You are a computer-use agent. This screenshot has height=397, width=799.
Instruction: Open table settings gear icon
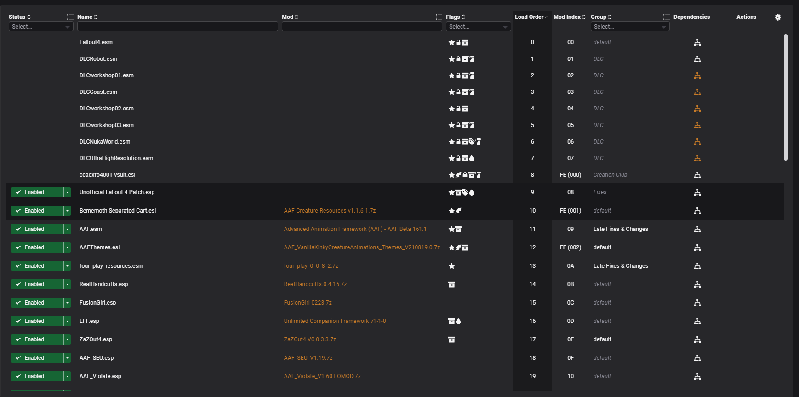(777, 17)
